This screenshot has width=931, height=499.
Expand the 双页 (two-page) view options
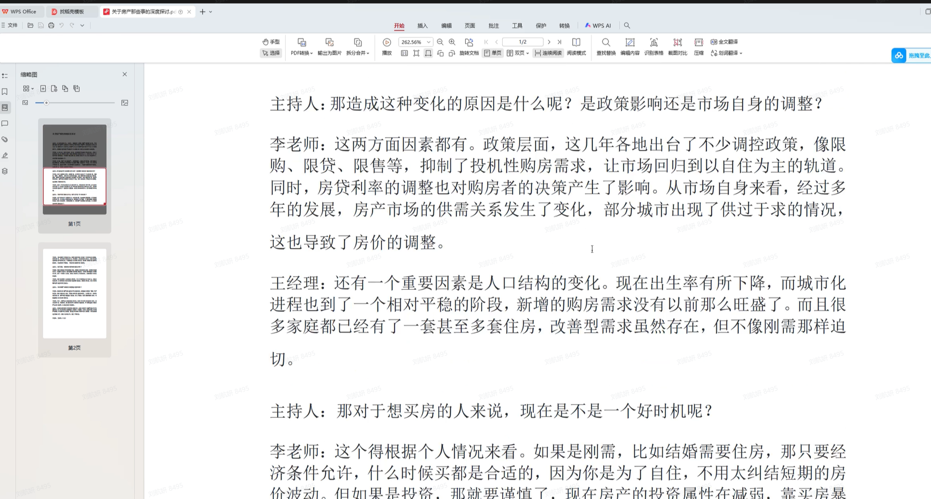point(527,53)
